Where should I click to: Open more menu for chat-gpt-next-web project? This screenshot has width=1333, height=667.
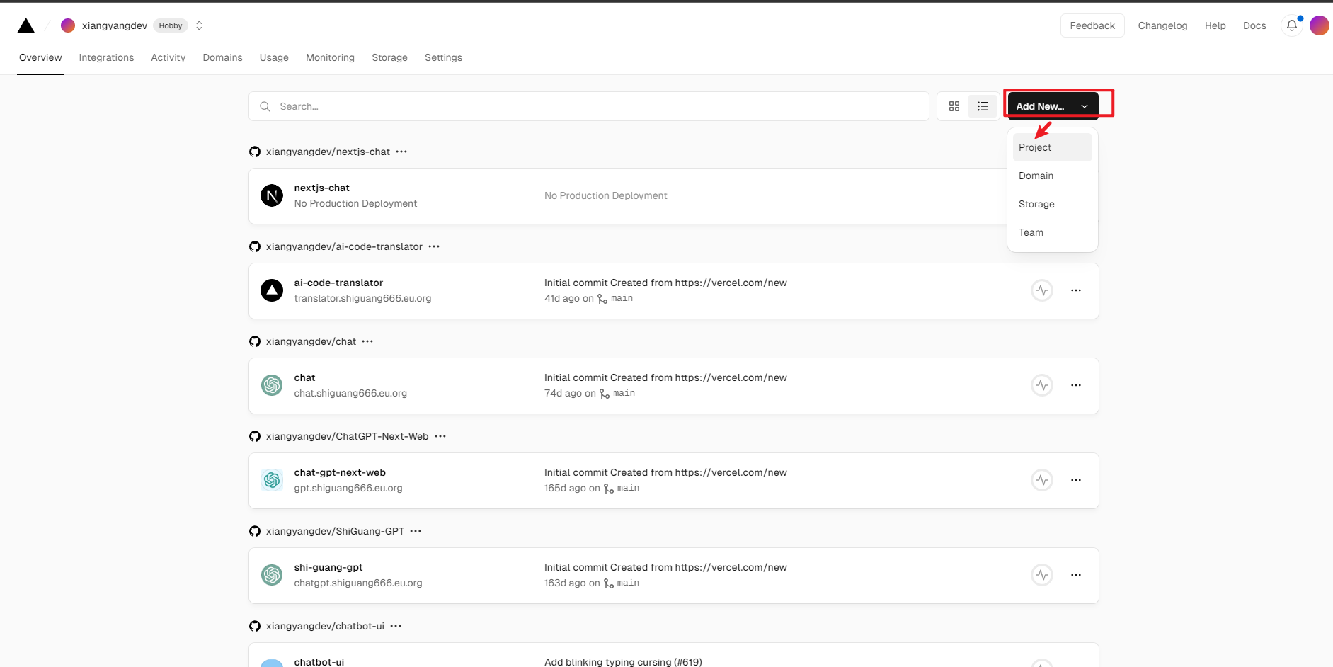click(x=1076, y=480)
